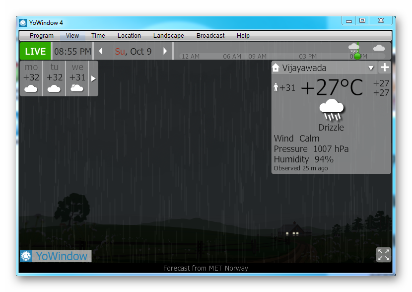Click the YoWindow logo link
The height and width of the screenshot is (292, 412).
(x=56, y=256)
